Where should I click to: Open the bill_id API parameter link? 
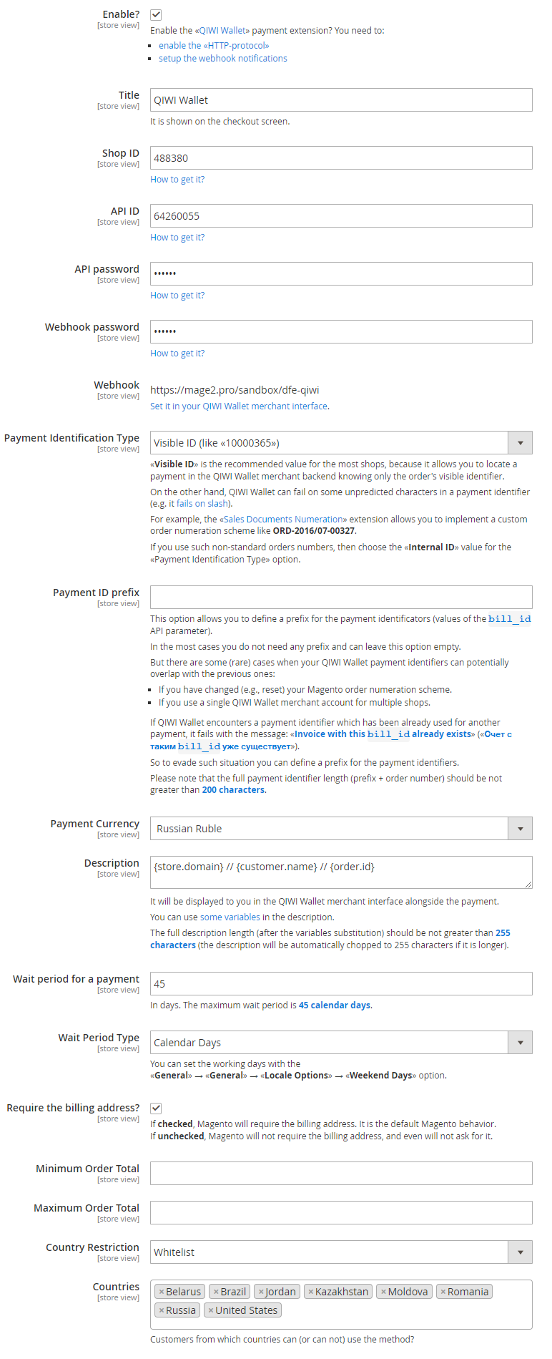[510, 619]
